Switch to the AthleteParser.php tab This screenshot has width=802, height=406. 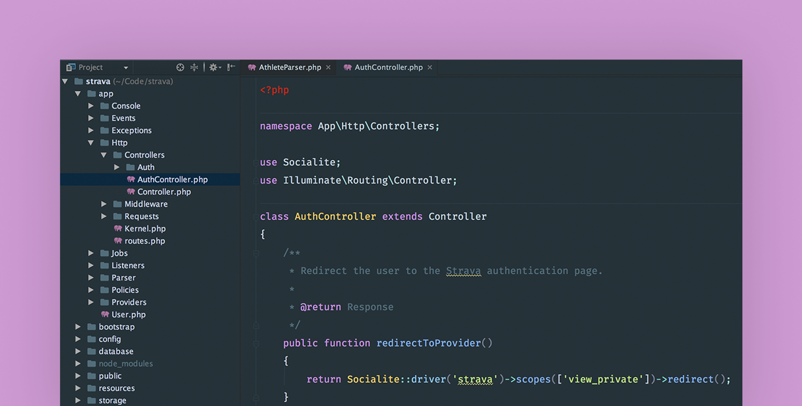click(289, 67)
